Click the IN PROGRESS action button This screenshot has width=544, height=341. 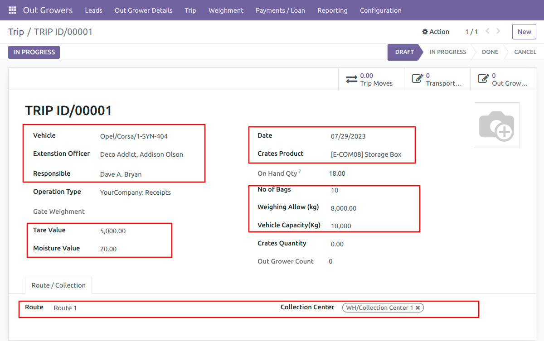coord(34,52)
